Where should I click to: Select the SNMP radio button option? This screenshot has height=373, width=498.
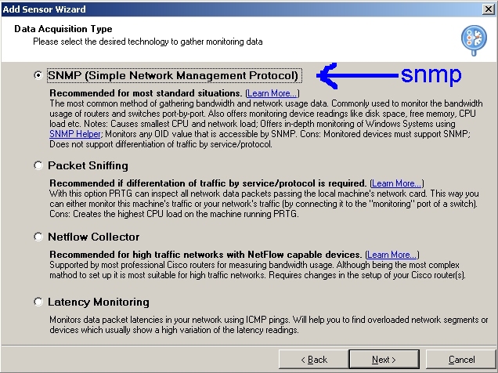[38, 76]
